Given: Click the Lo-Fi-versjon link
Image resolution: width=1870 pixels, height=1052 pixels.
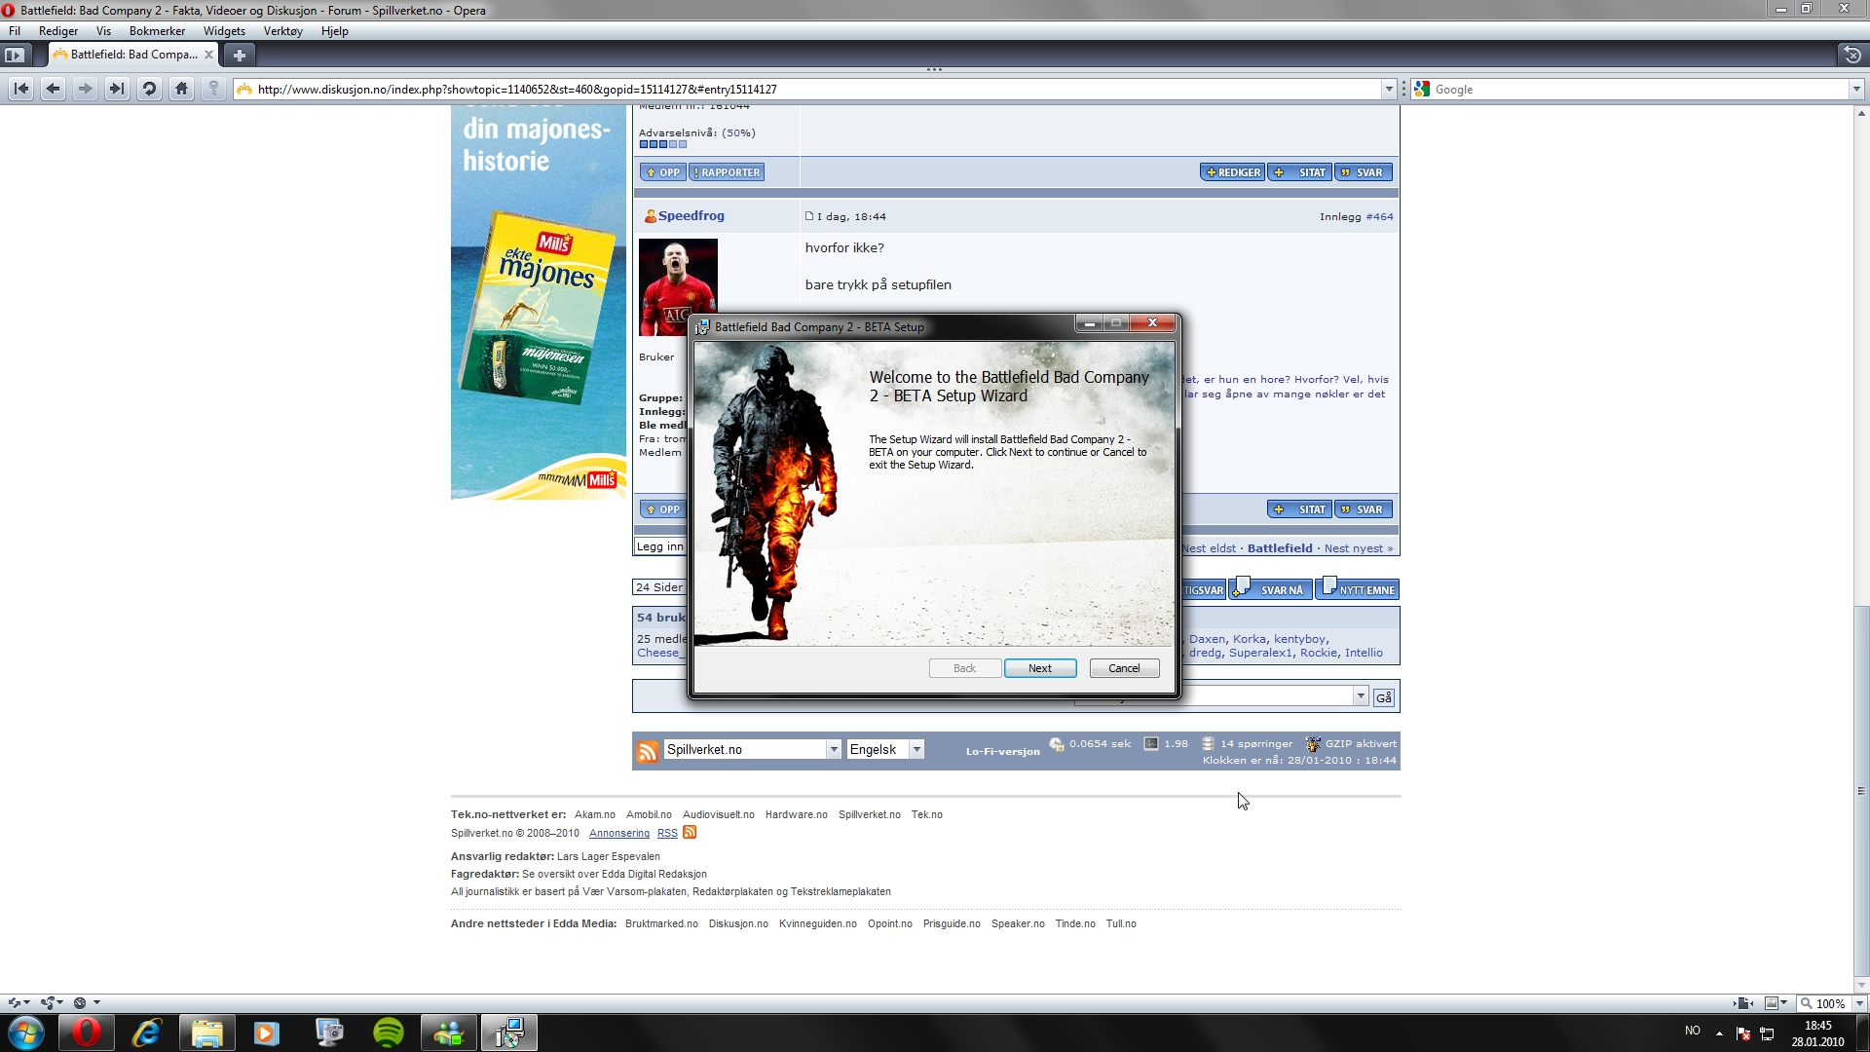Looking at the screenshot, I should click(1002, 751).
